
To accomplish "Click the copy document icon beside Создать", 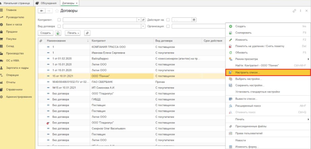I will point(58,33).
